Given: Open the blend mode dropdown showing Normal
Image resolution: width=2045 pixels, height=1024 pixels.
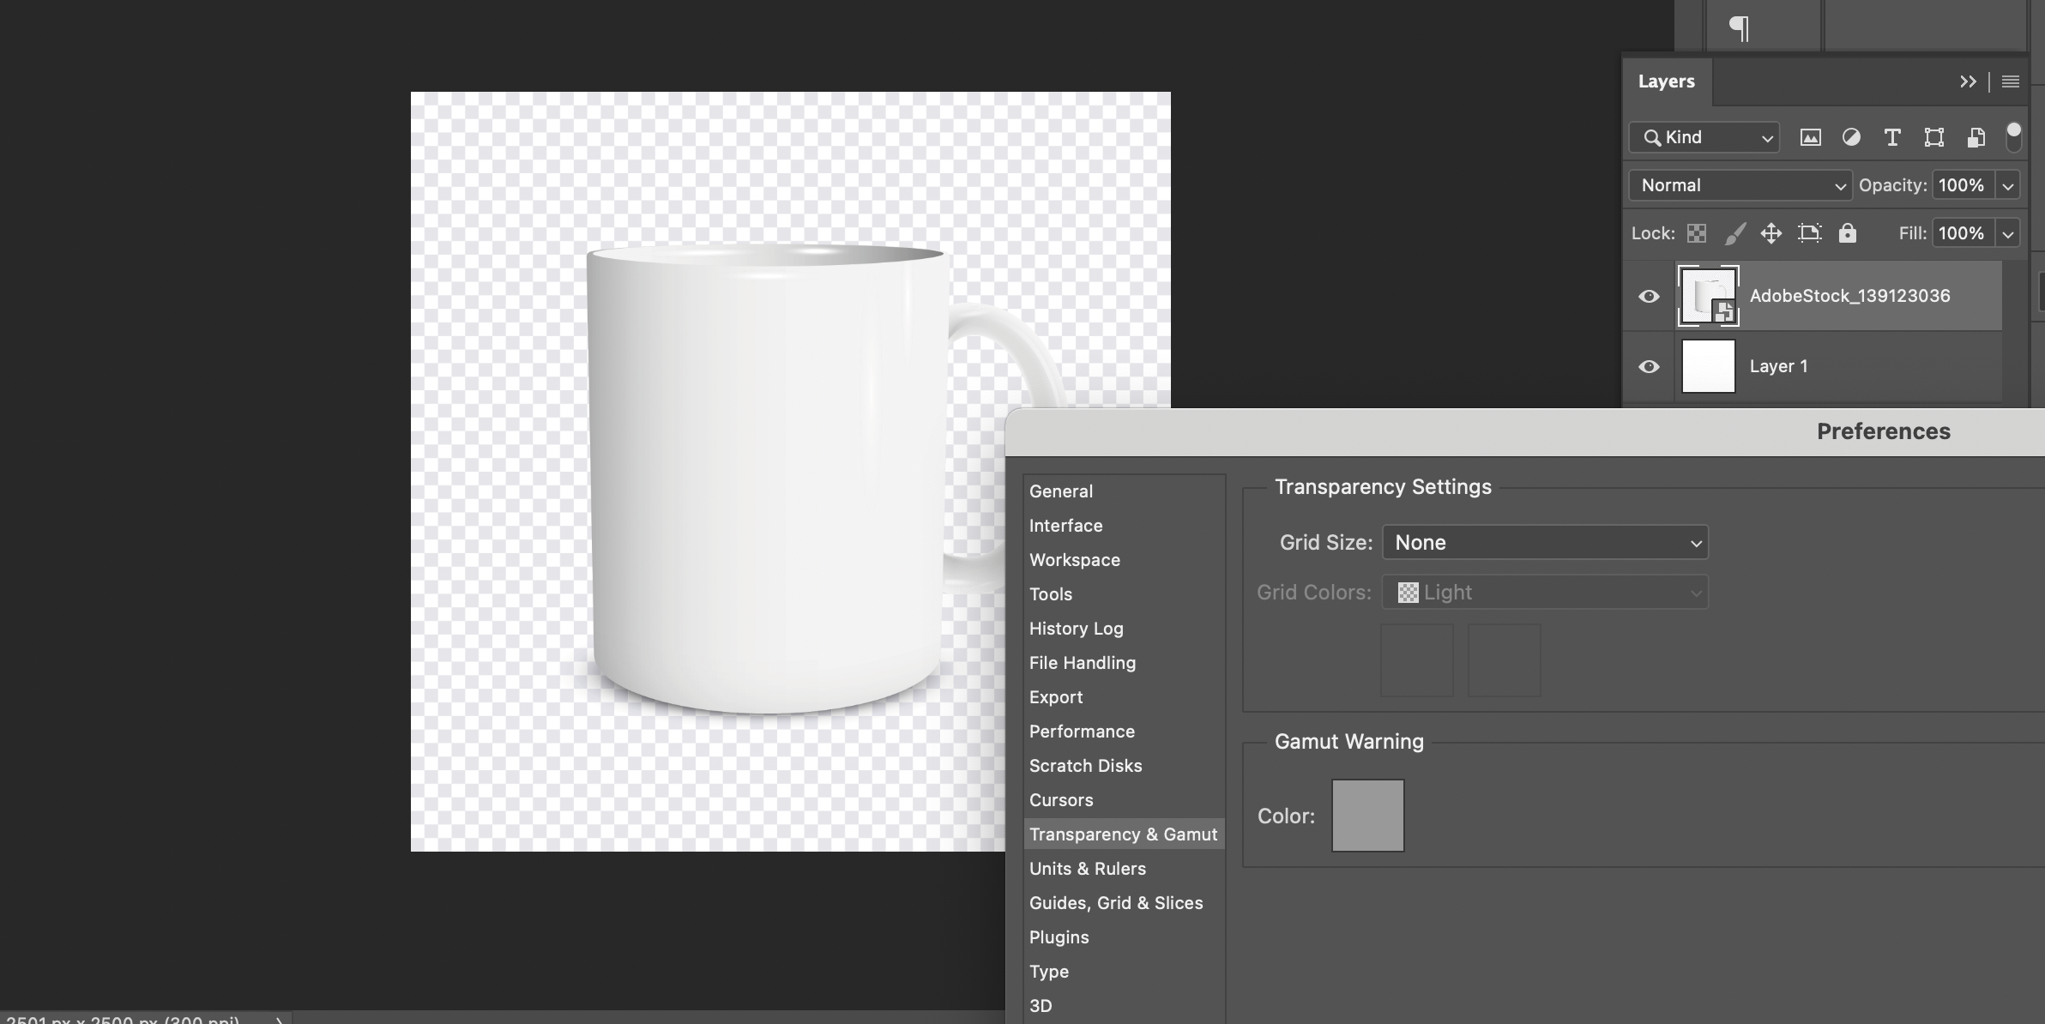Looking at the screenshot, I should coord(1739,185).
